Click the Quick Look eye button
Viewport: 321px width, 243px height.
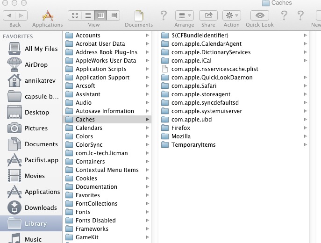260,15
